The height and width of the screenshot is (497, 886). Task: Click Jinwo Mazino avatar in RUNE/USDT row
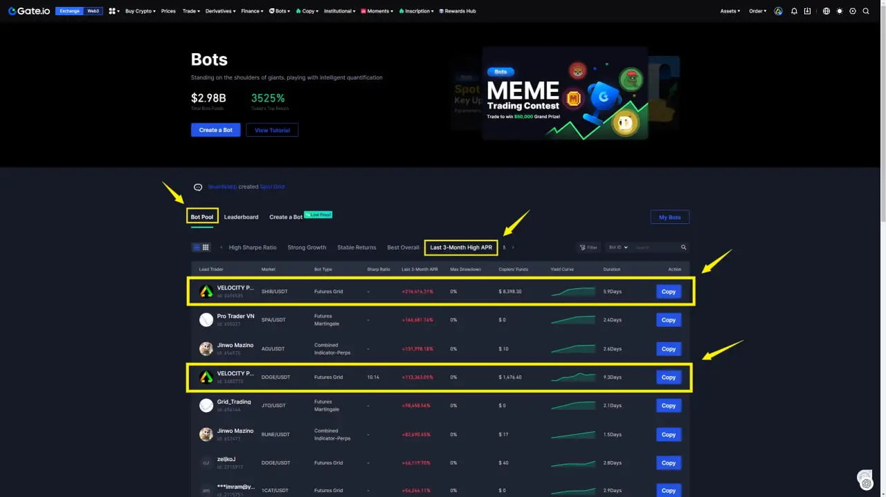point(206,434)
